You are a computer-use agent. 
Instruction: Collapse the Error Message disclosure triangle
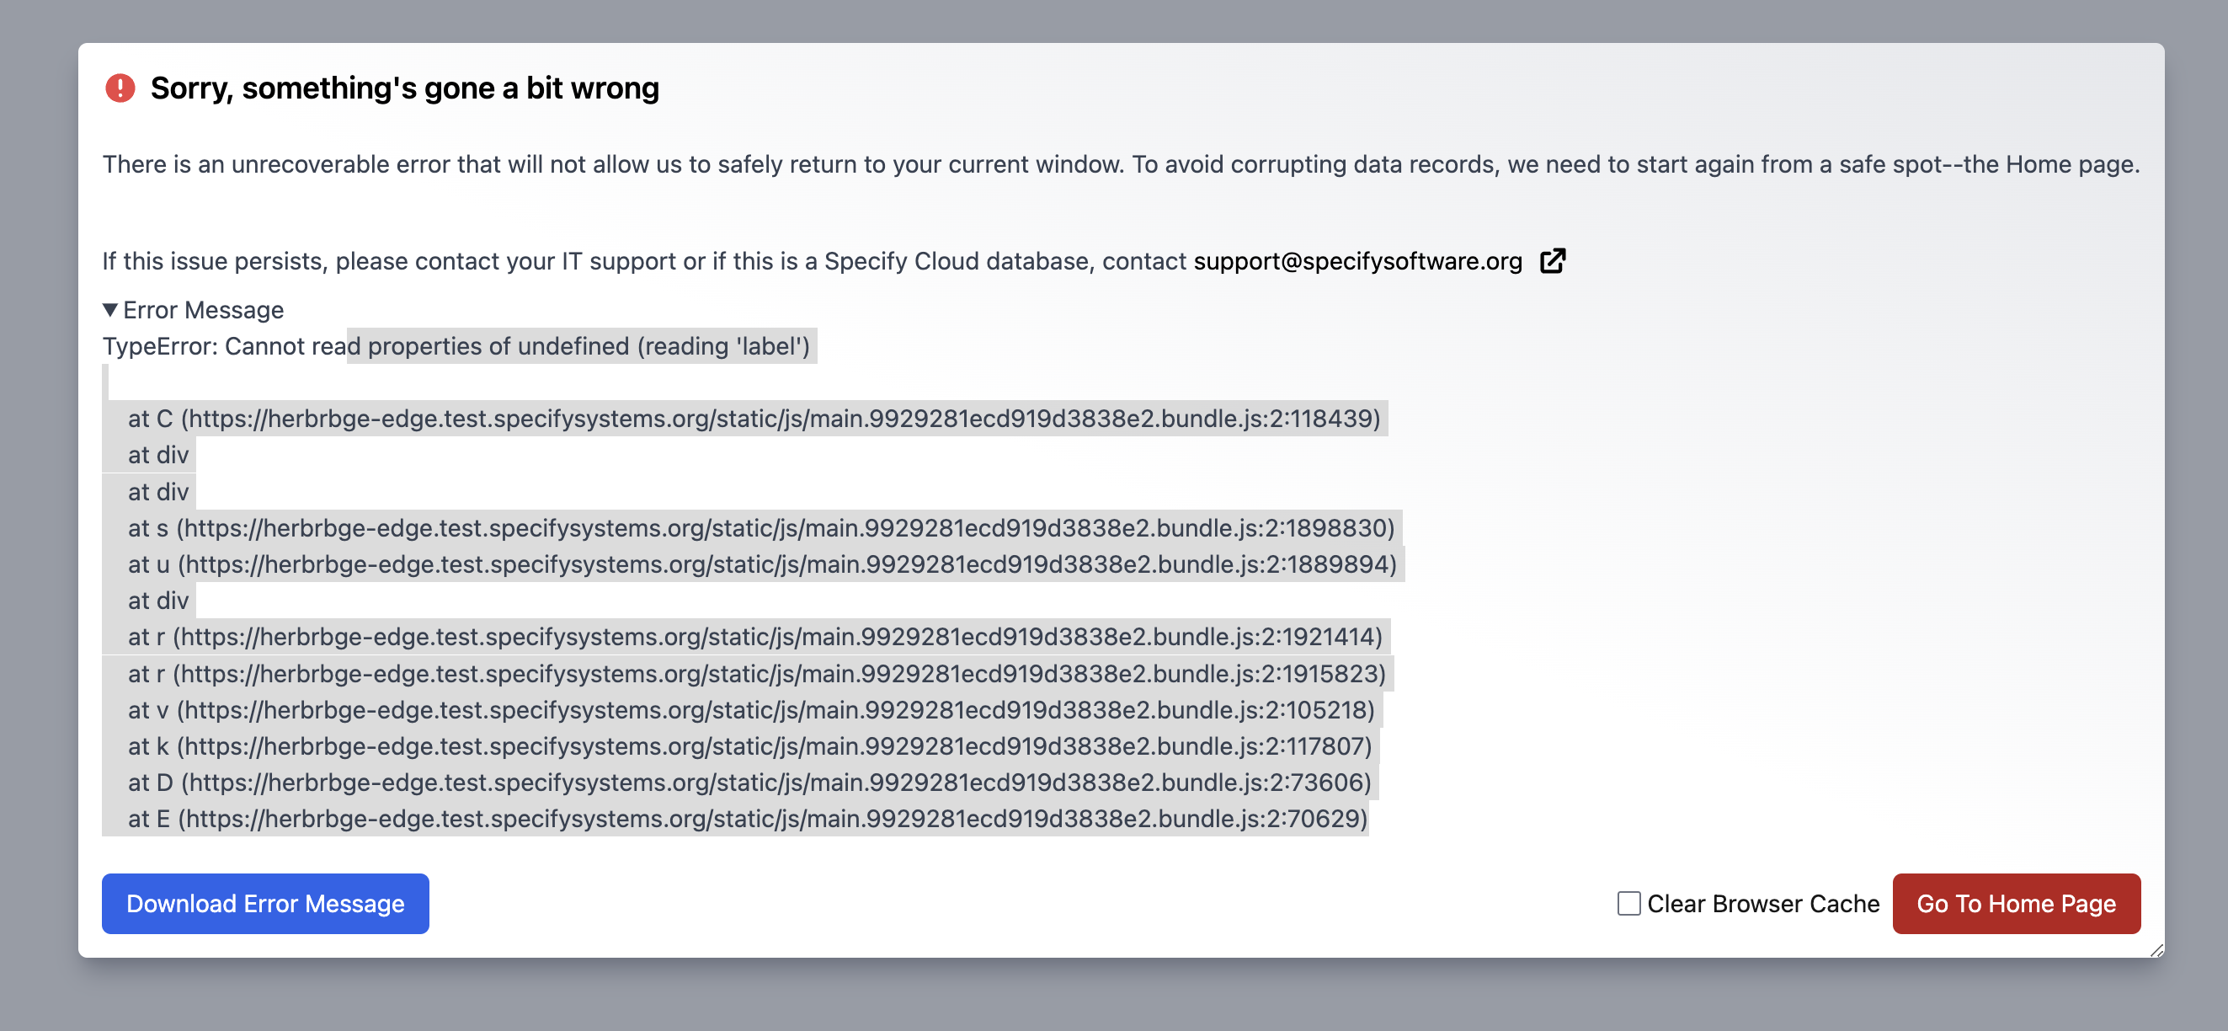pyautogui.click(x=109, y=310)
